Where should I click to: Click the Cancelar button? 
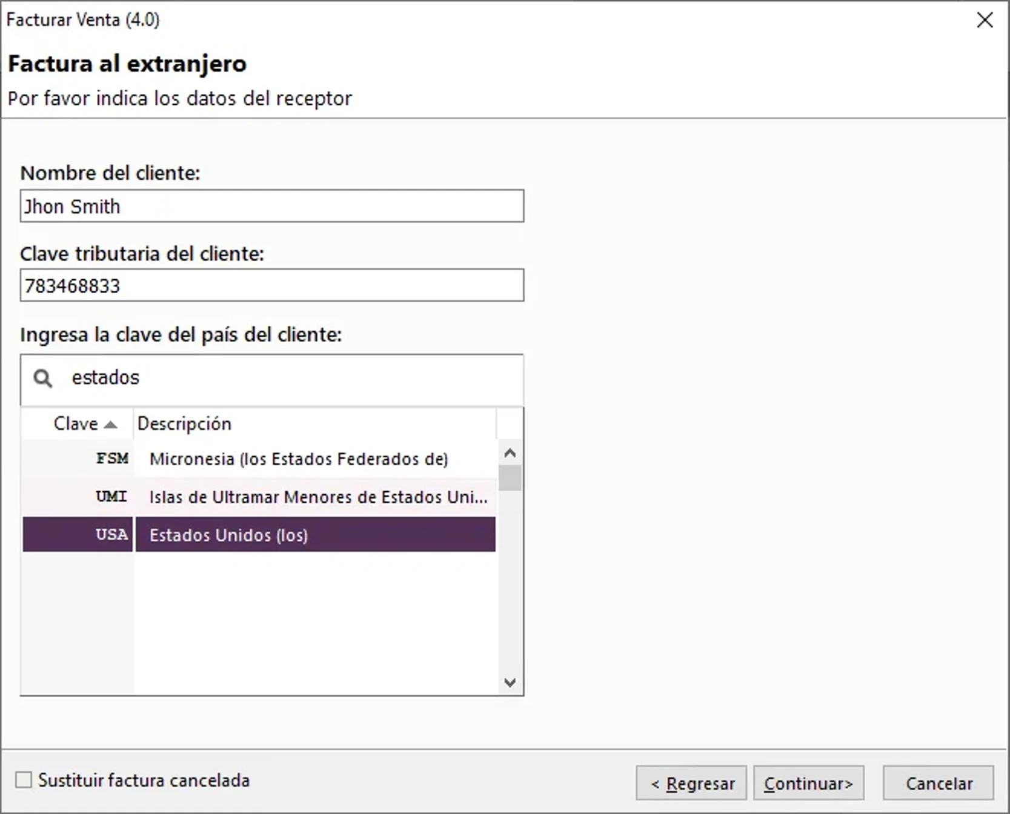coord(938,783)
